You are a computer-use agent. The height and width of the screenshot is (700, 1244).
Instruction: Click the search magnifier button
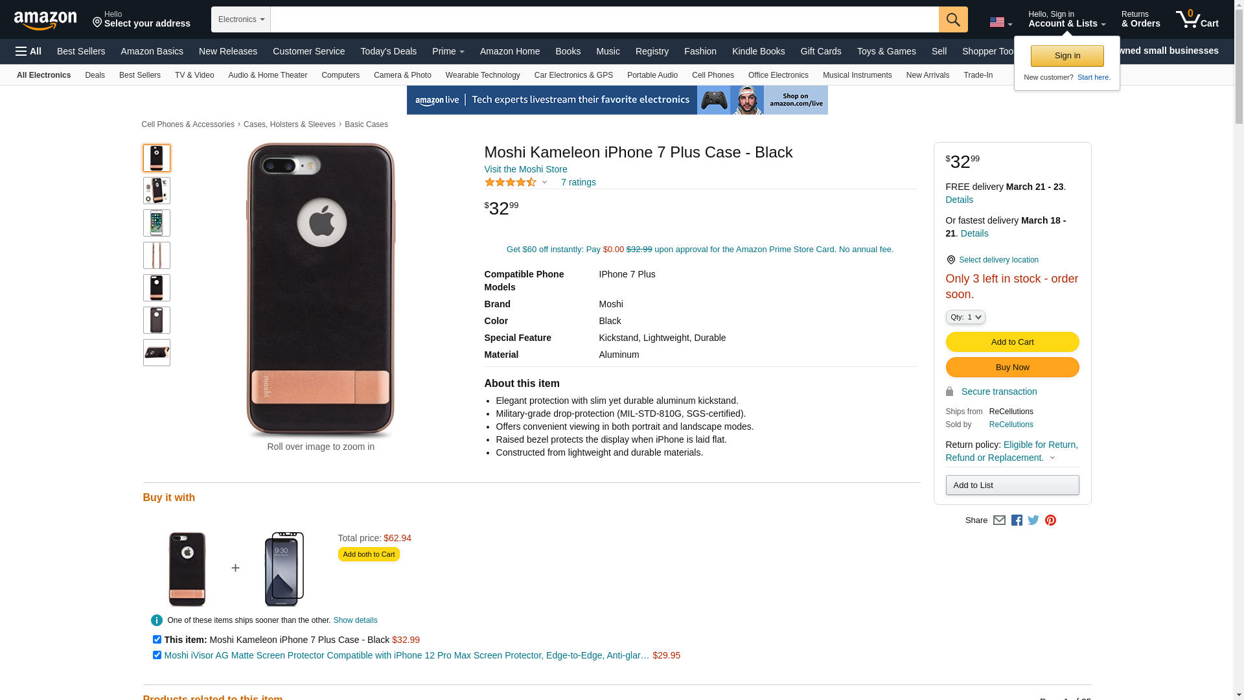952,19
